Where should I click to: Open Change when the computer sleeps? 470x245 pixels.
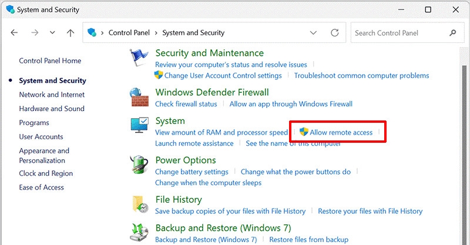point(209,183)
